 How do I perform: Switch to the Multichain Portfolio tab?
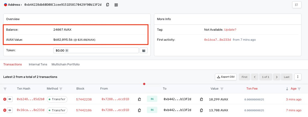pyautogui.click(x=66, y=64)
